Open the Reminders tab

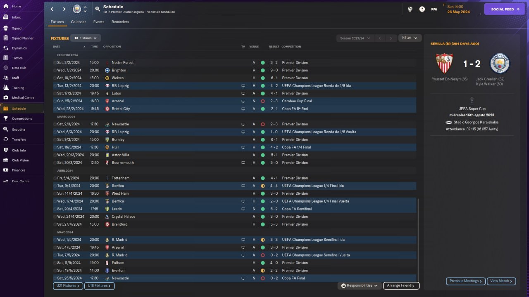click(x=120, y=22)
